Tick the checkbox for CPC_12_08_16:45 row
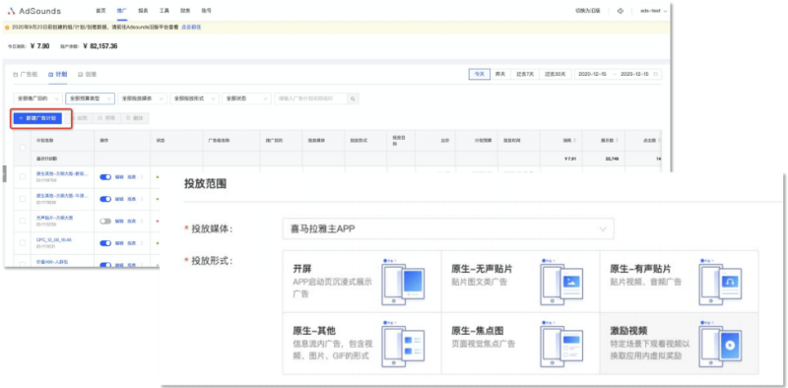788x388 pixels. point(22,243)
